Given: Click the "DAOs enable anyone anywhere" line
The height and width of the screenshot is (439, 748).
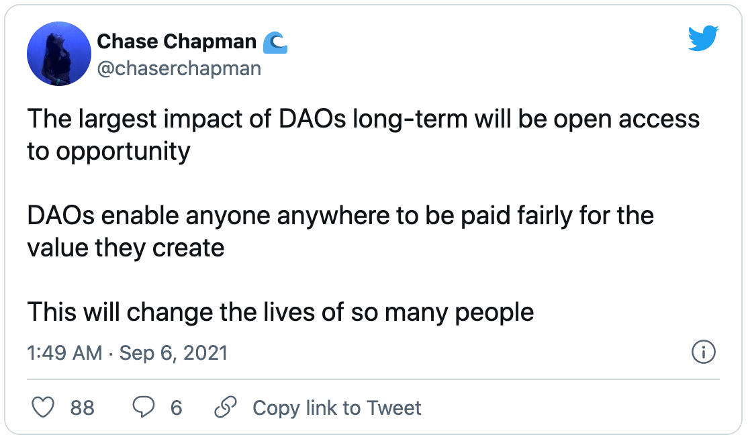Looking at the screenshot, I should click(x=340, y=216).
